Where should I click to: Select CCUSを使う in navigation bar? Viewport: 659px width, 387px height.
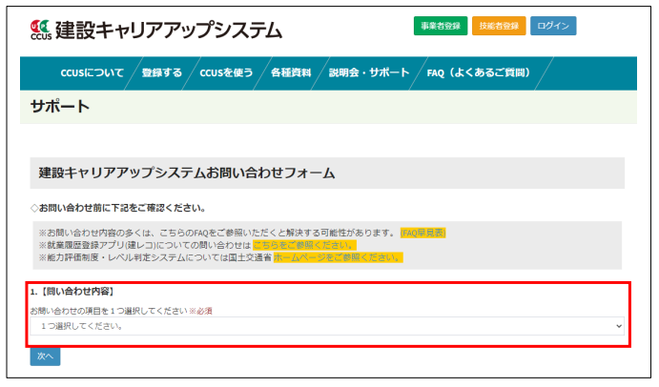[225, 73]
